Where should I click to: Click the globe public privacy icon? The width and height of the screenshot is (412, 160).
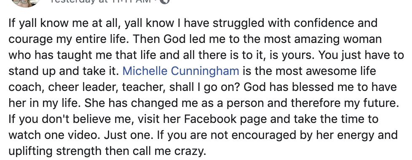click(164, 1)
